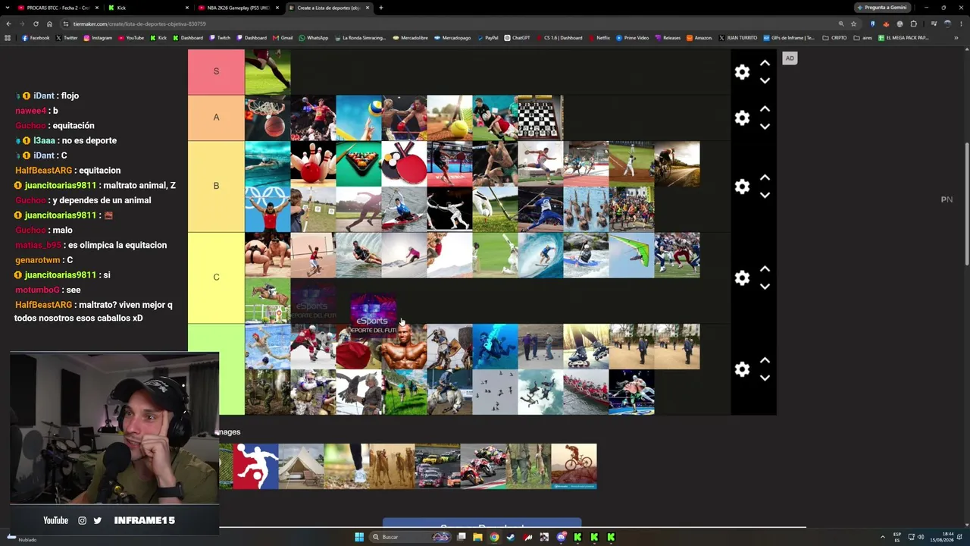This screenshot has height=546, width=970.
Task: Select the A tier label cell
Action: [x=216, y=118]
